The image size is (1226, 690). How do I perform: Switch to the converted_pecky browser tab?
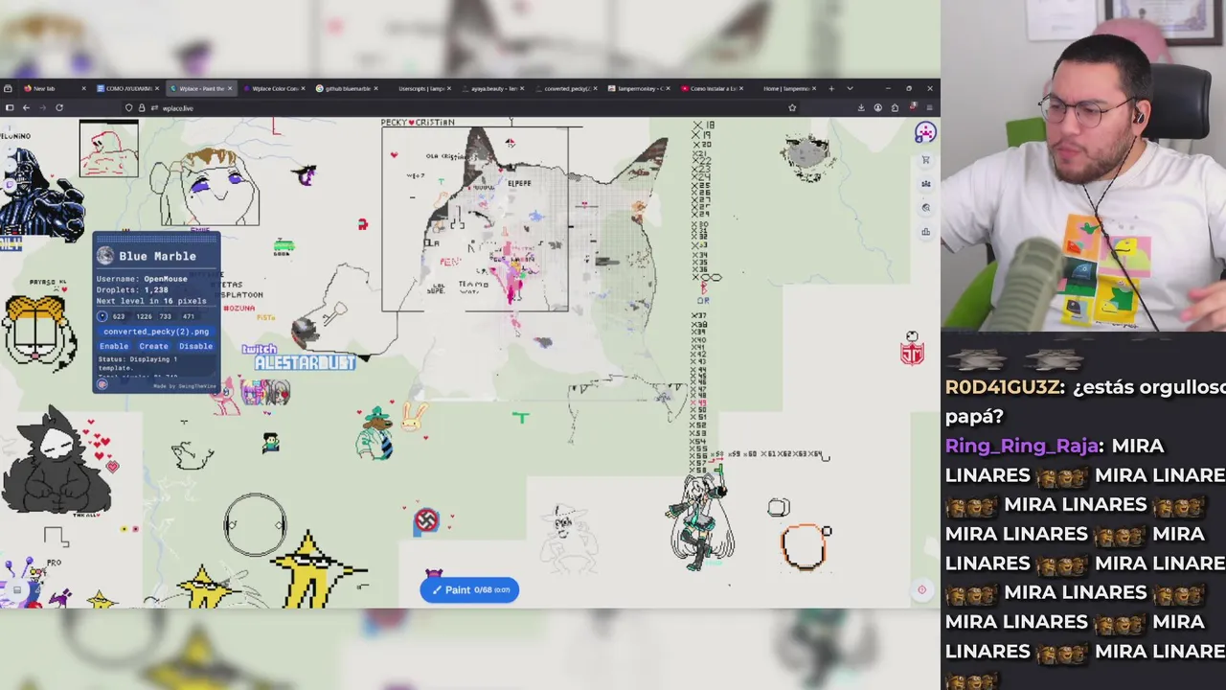point(565,88)
